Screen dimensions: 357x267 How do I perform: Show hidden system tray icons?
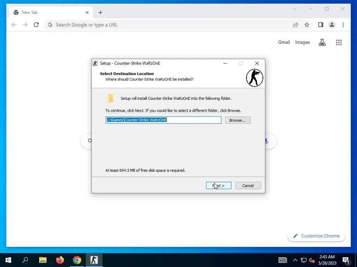(x=295, y=260)
